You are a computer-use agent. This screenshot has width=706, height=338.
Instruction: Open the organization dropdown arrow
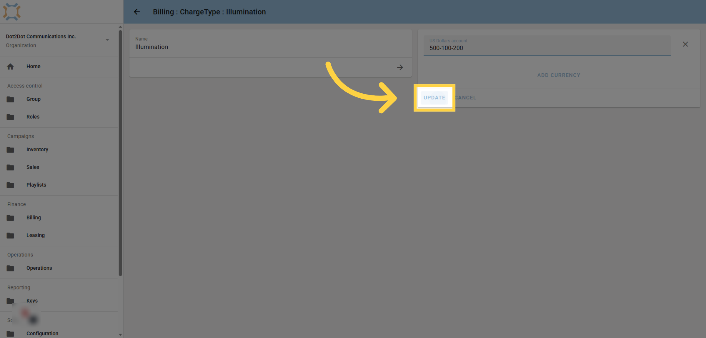(x=107, y=40)
